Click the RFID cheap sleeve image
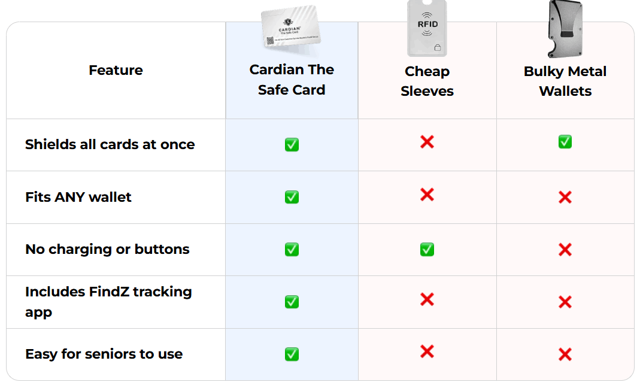This screenshot has height=388, width=640. click(x=427, y=28)
